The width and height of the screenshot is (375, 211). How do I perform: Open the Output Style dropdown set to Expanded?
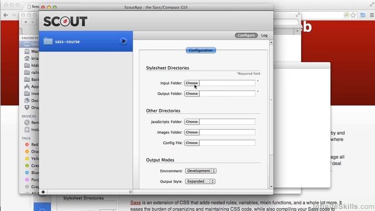click(200, 181)
